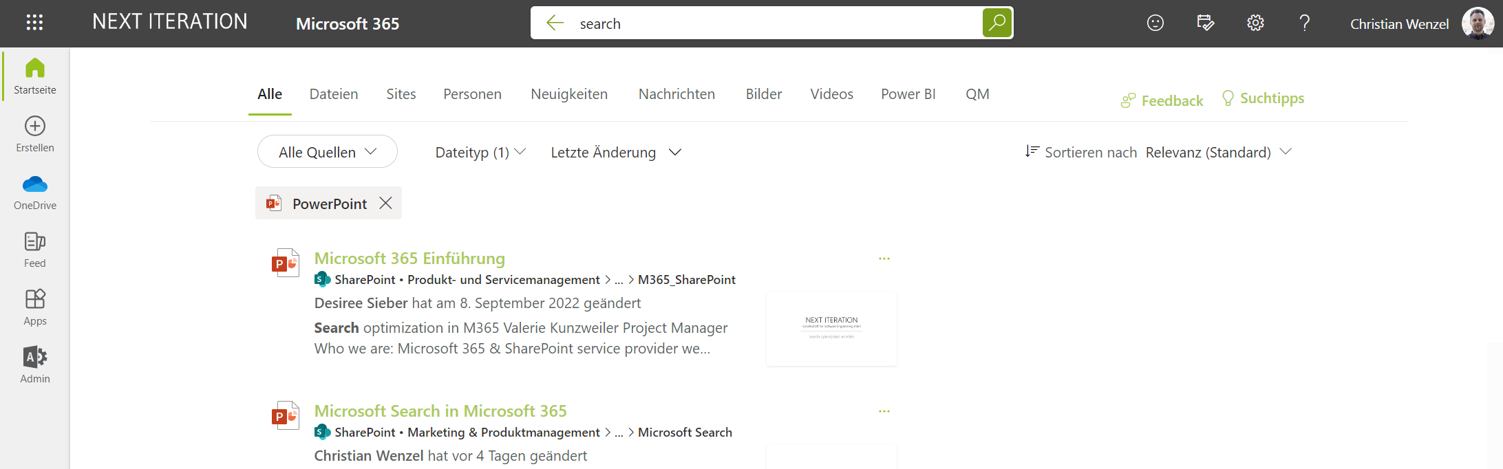This screenshot has width=1503, height=469.
Task: Switch to the Neuigkeiten tab
Action: click(x=569, y=94)
